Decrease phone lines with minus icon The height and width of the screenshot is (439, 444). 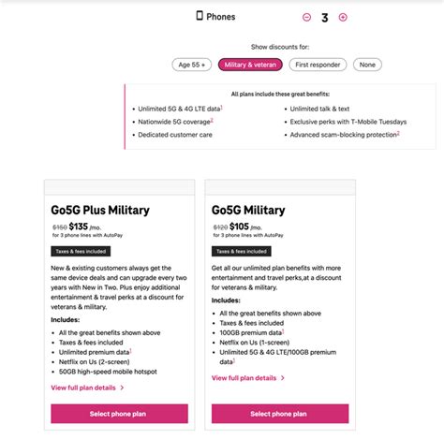coord(306,17)
